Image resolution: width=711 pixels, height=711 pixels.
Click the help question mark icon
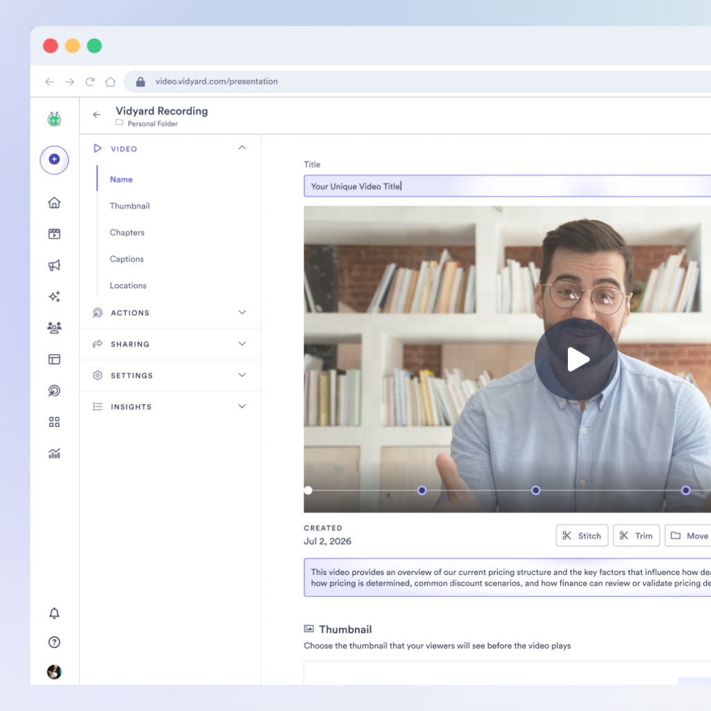[54, 642]
